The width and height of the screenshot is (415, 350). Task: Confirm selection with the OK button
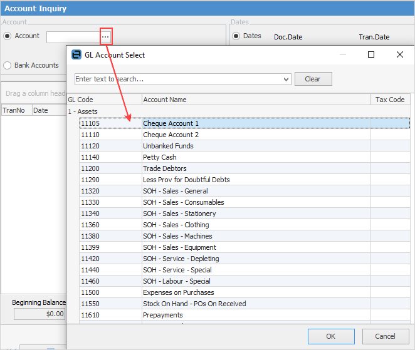[x=330, y=336]
